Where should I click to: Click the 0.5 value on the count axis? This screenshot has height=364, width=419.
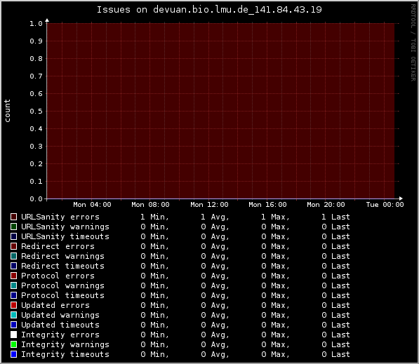(x=36, y=112)
